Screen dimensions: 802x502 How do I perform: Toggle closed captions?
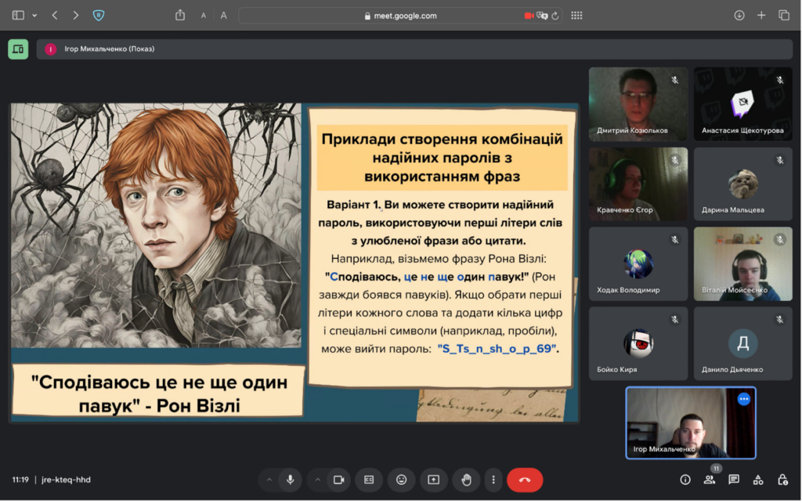pyautogui.click(x=369, y=479)
